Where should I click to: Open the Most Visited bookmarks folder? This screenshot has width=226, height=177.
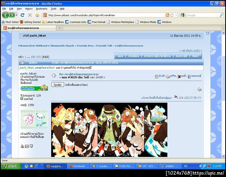click(x=10, y=22)
